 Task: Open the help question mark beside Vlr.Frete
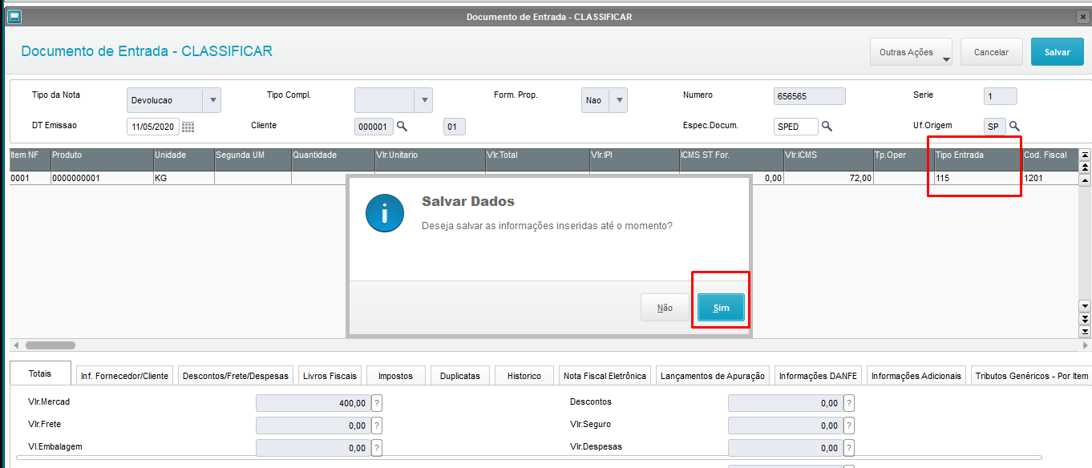pos(376,426)
